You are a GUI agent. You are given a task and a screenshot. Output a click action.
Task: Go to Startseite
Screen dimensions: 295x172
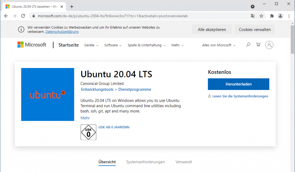pyautogui.click(x=69, y=45)
